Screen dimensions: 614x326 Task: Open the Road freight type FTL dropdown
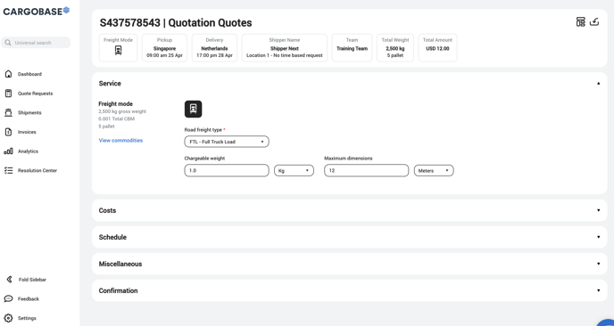tap(227, 142)
